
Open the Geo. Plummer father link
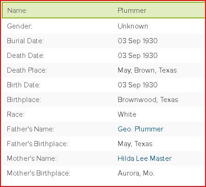click(140, 129)
